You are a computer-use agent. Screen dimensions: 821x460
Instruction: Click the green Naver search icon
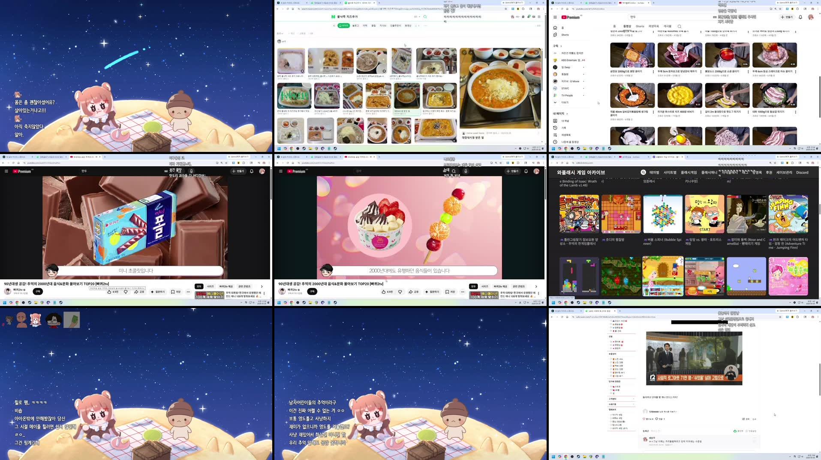(x=425, y=17)
